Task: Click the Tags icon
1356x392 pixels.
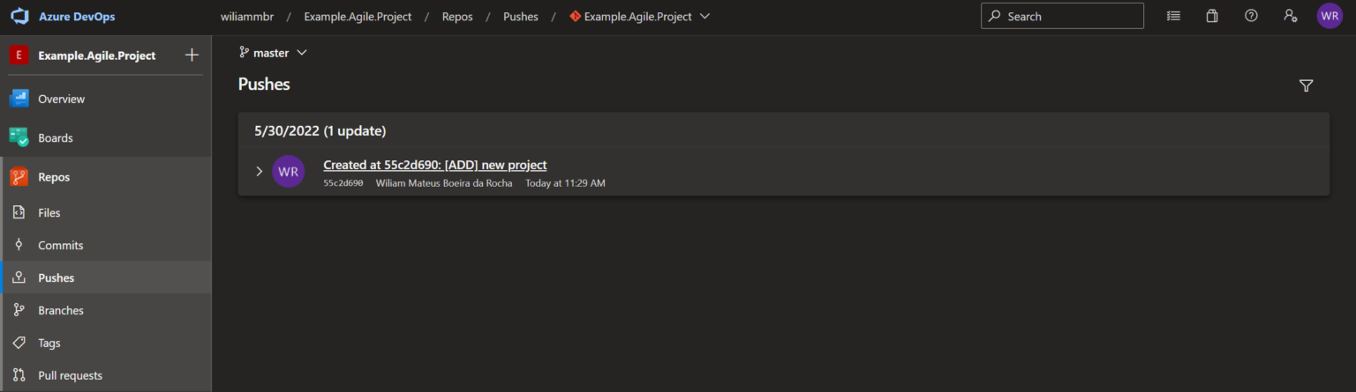Action: click(19, 343)
